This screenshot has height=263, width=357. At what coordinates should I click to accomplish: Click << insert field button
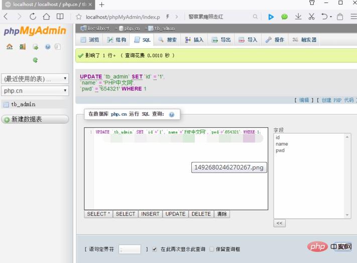coord(279,223)
